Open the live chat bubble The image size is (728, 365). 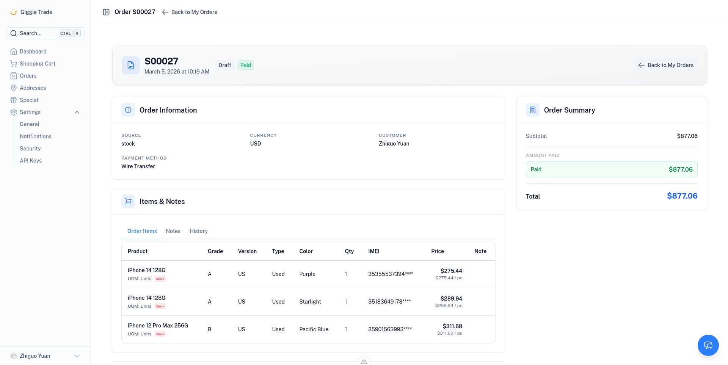[708, 345]
